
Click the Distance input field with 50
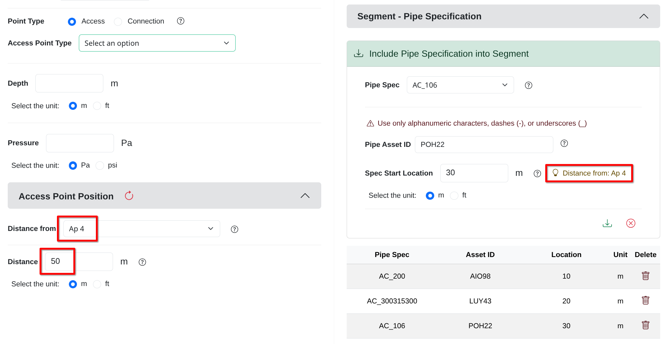pyautogui.click(x=79, y=262)
